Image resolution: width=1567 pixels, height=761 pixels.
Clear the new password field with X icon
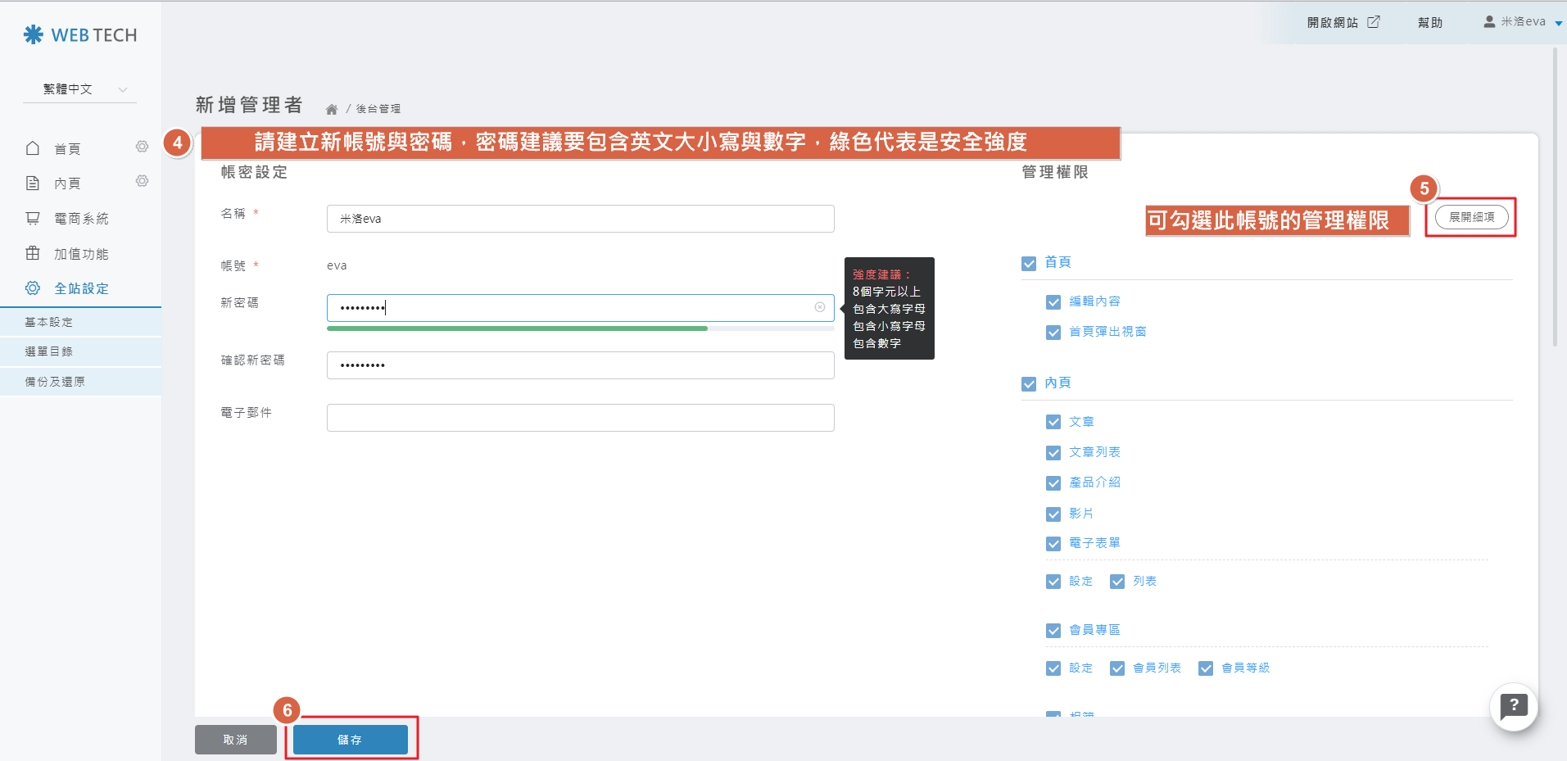click(x=819, y=307)
